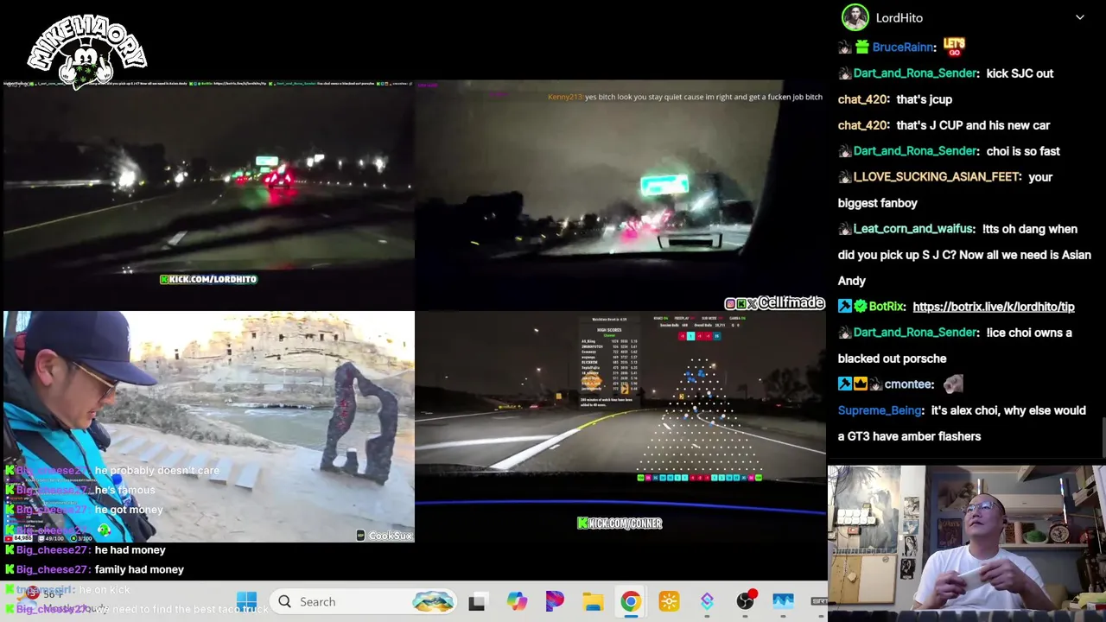
Task: Open OBS Studio from the taskbar
Action: coord(746,601)
